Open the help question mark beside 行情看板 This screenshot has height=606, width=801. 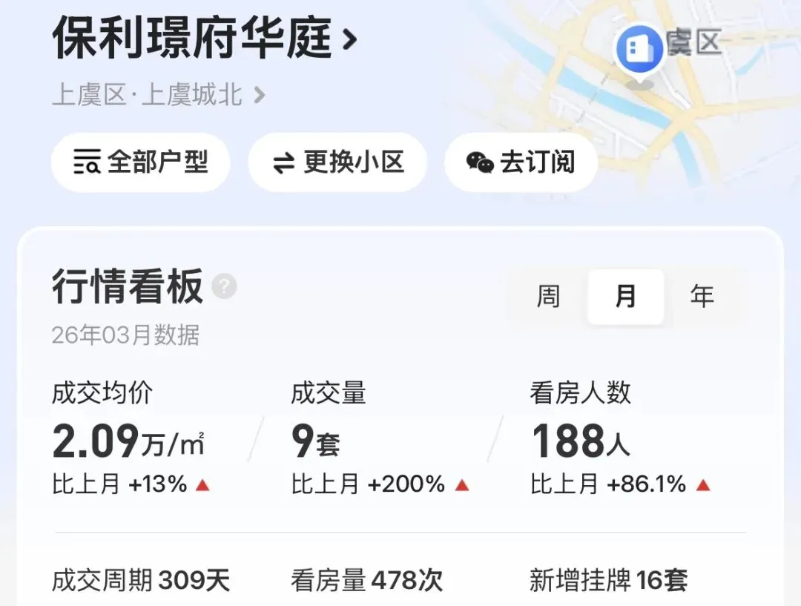click(x=224, y=286)
